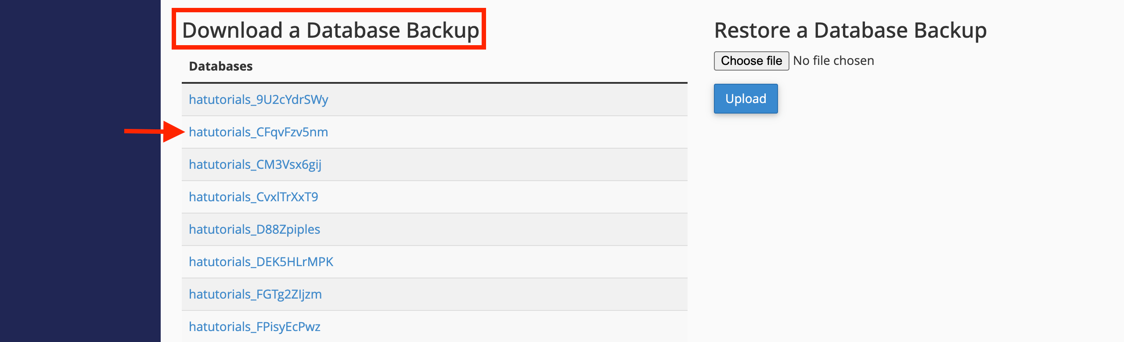The height and width of the screenshot is (342, 1124).
Task: Select the second database row
Action: pyautogui.click(x=435, y=132)
